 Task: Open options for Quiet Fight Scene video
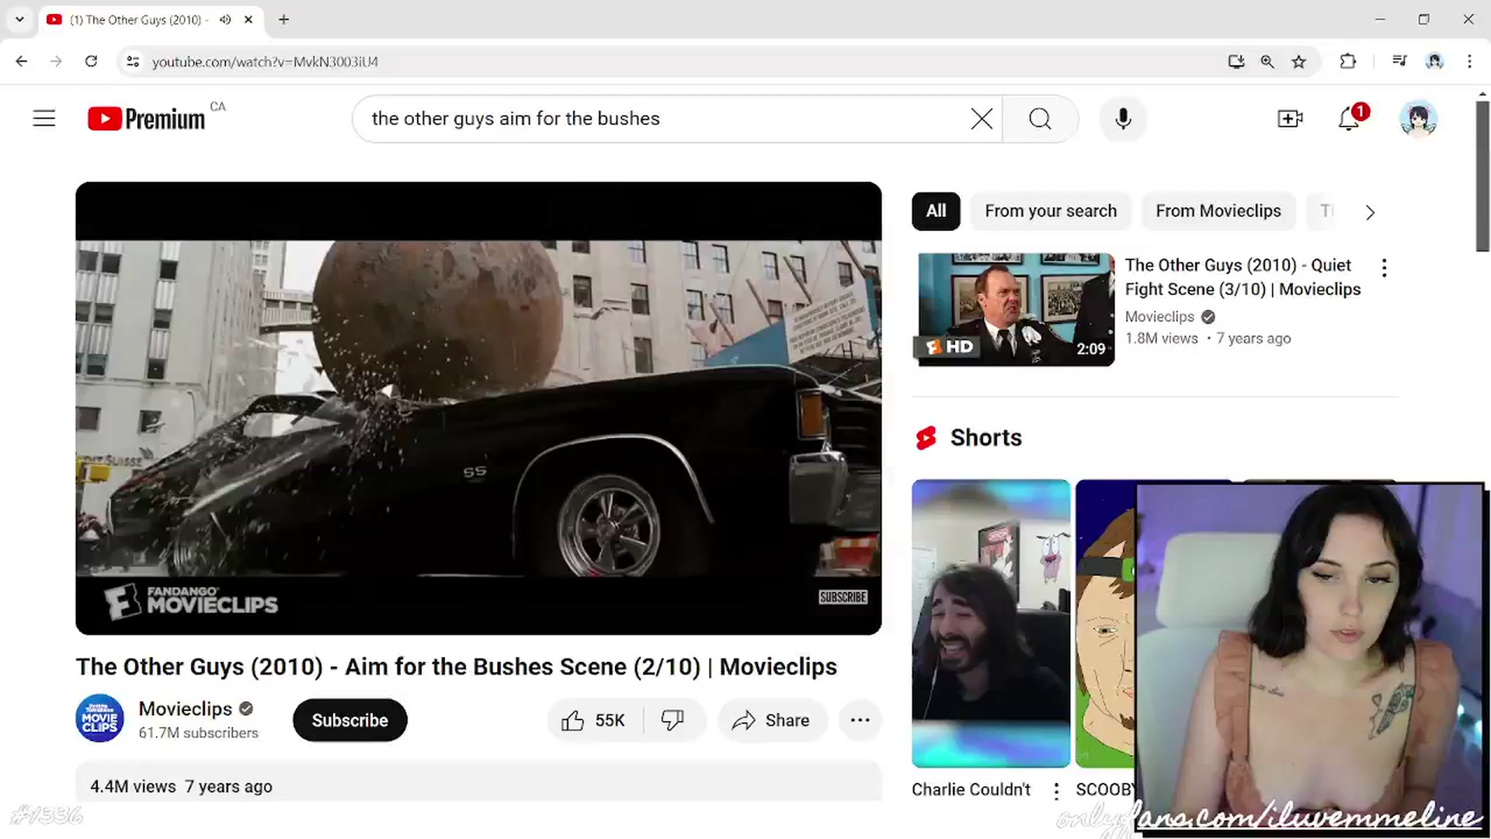(x=1384, y=268)
